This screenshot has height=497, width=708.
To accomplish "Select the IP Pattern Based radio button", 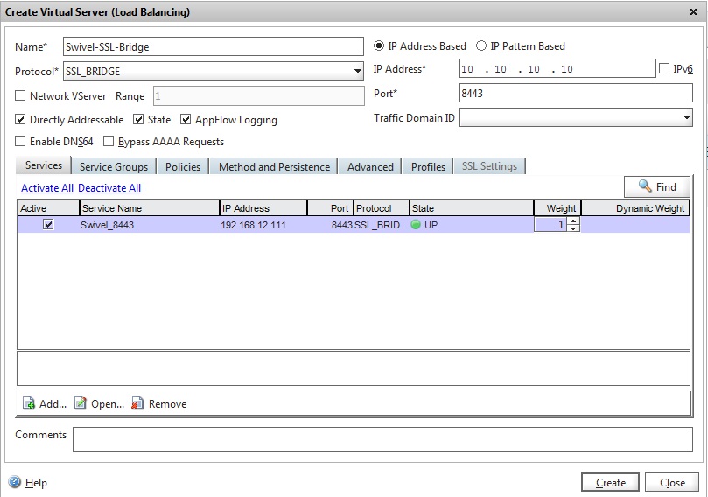I will point(481,45).
